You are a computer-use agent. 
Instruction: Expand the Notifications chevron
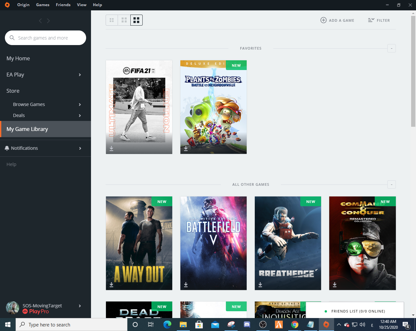point(80,148)
